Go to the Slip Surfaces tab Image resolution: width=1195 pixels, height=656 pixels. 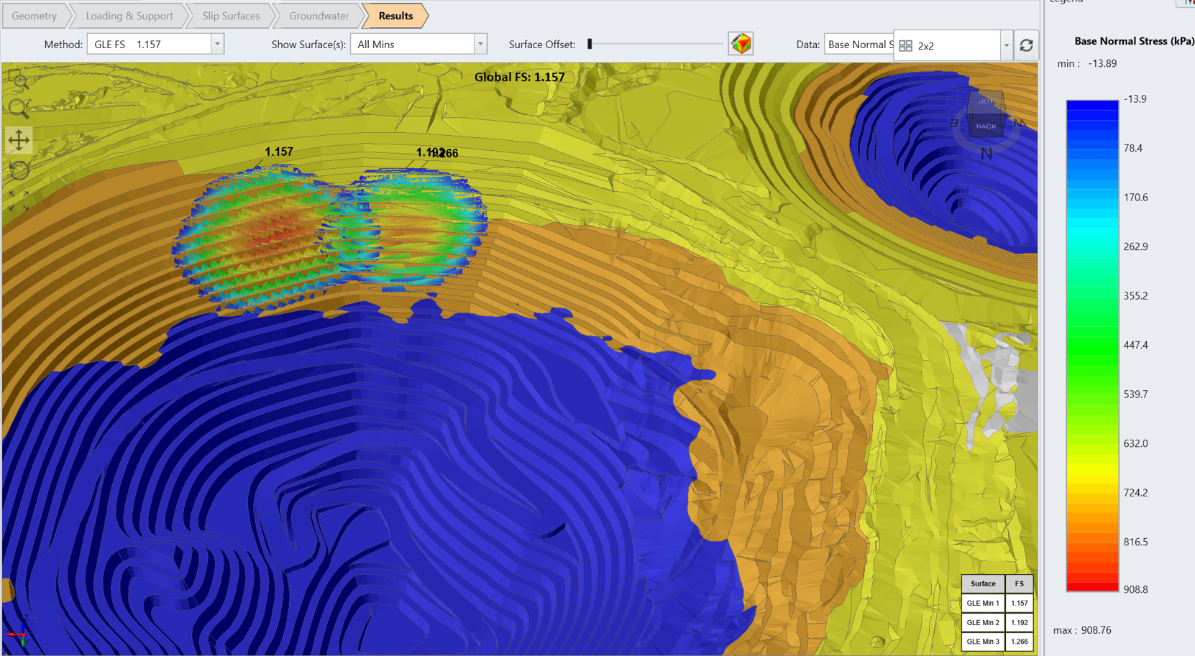coord(231,16)
